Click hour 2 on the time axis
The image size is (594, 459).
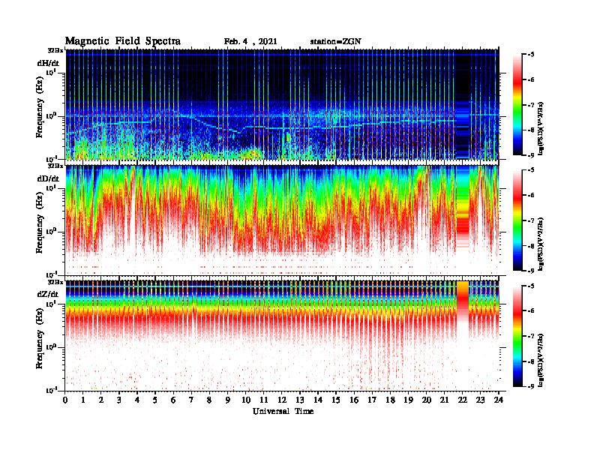coord(101,400)
